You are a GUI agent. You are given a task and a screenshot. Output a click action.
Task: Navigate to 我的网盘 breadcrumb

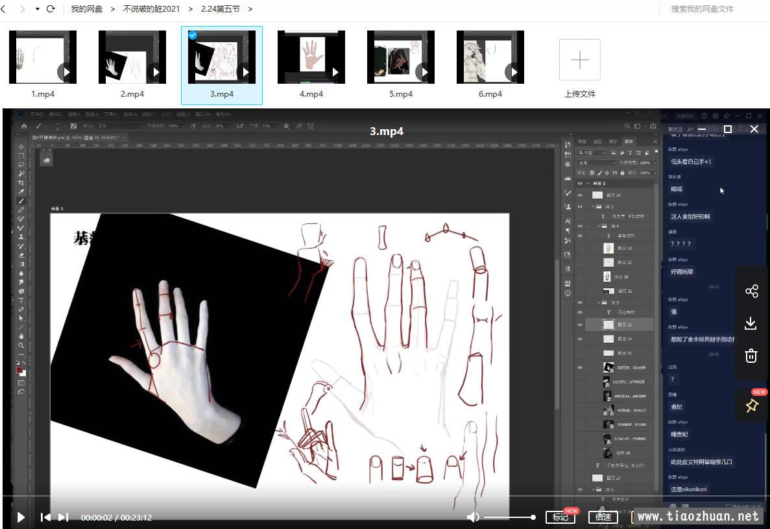pyautogui.click(x=87, y=9)
